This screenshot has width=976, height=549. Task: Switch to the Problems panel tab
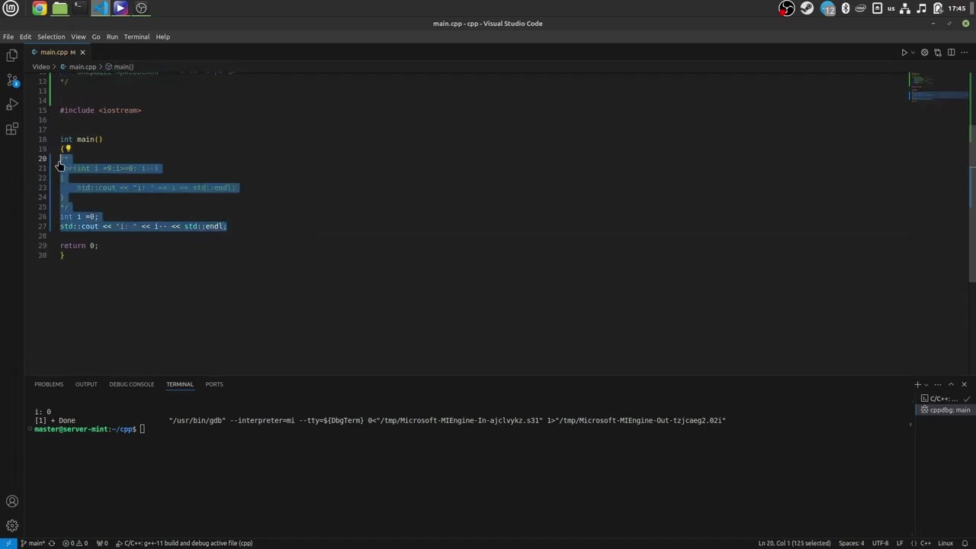coord(49,384)
